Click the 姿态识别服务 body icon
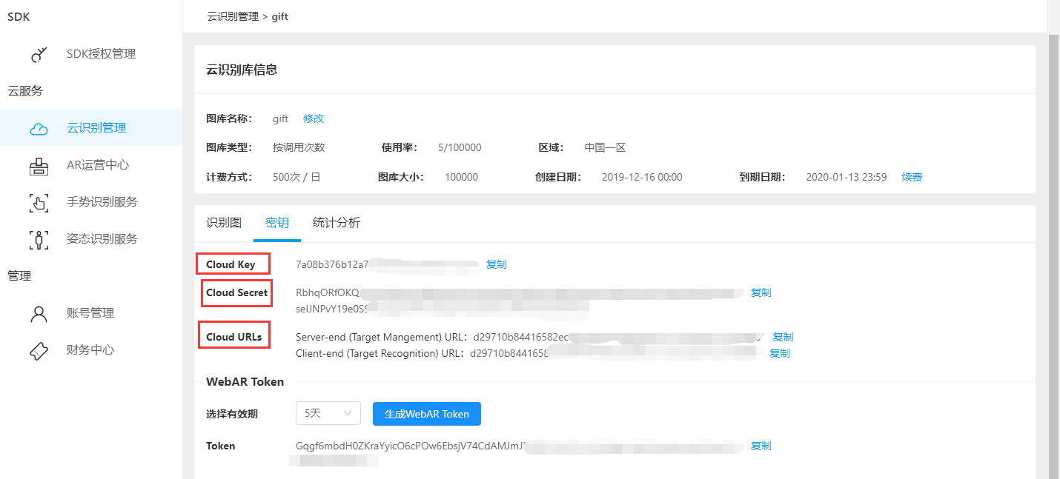Viewport: 1060px width, 479px height. (x=39, y=239)
